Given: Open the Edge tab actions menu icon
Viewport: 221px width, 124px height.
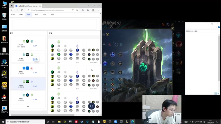Looking at the screenshot, I should click(x=12, y=6).
